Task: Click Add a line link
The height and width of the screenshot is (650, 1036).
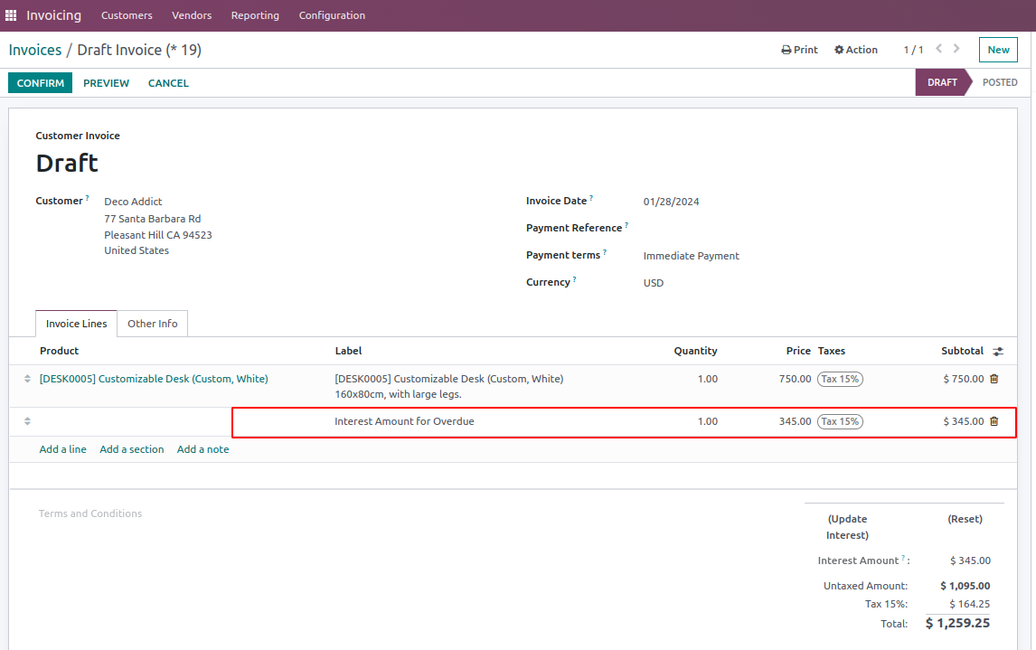Action: click(62, 449)
